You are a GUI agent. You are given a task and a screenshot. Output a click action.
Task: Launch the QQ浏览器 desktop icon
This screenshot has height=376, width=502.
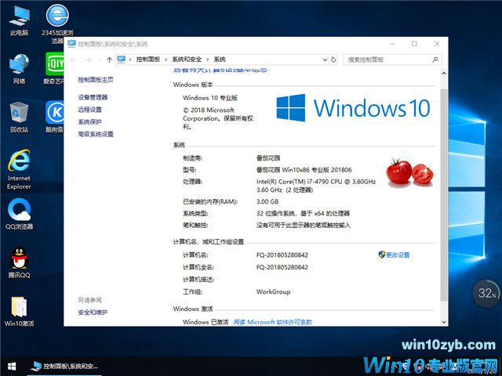click(x=19, y=214)
